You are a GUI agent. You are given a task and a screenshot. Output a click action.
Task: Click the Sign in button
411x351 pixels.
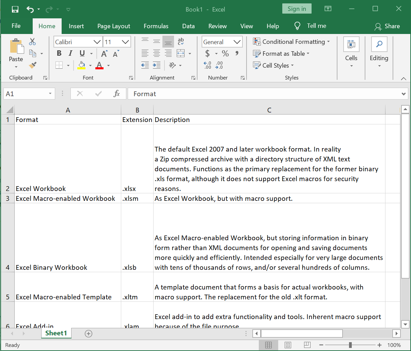pos(297,8)
